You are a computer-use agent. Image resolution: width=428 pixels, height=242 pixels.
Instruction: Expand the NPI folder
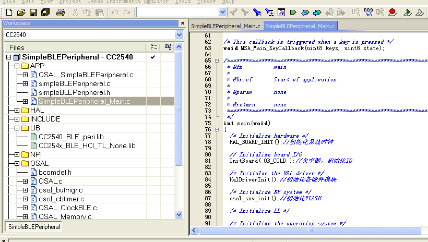coord(17,155)
